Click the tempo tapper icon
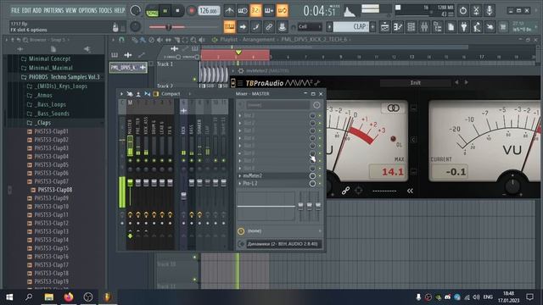Screen dimensions: 543x305 pyautogui.click(x=477, y=26)
